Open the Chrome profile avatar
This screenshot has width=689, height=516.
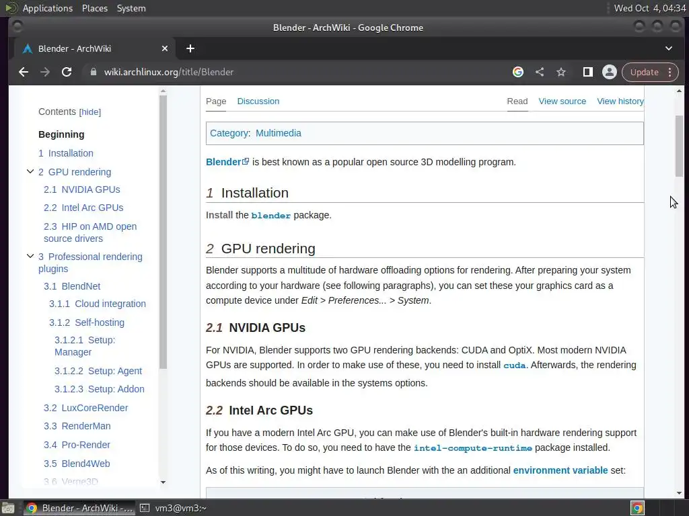click(x=610, y=72)
